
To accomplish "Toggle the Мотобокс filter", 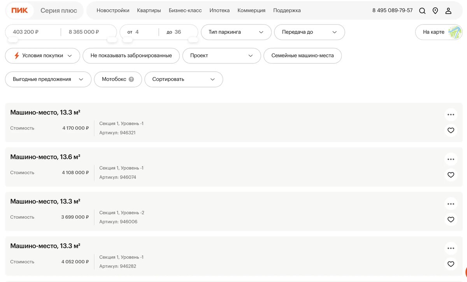I will point(118,79).
